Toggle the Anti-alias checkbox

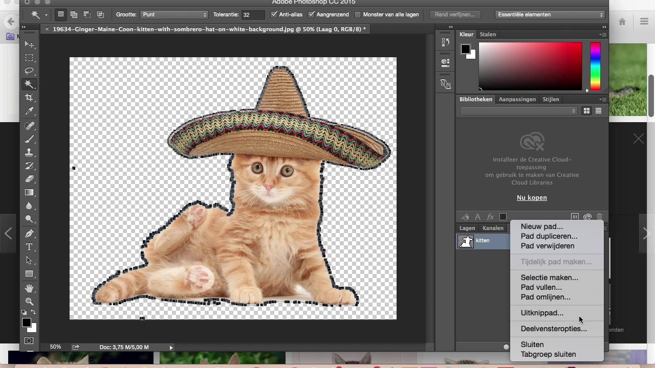pos(274,14)
